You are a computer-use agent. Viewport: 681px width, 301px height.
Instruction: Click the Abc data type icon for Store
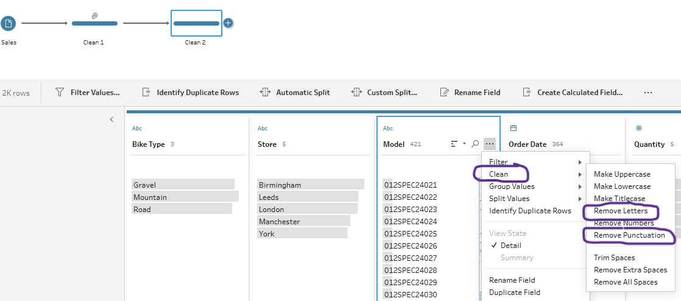point(263,129)
